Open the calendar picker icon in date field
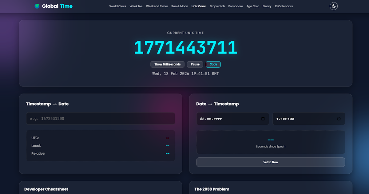The width and height of the screenshot is (369, 194). [x=263, y=119]
